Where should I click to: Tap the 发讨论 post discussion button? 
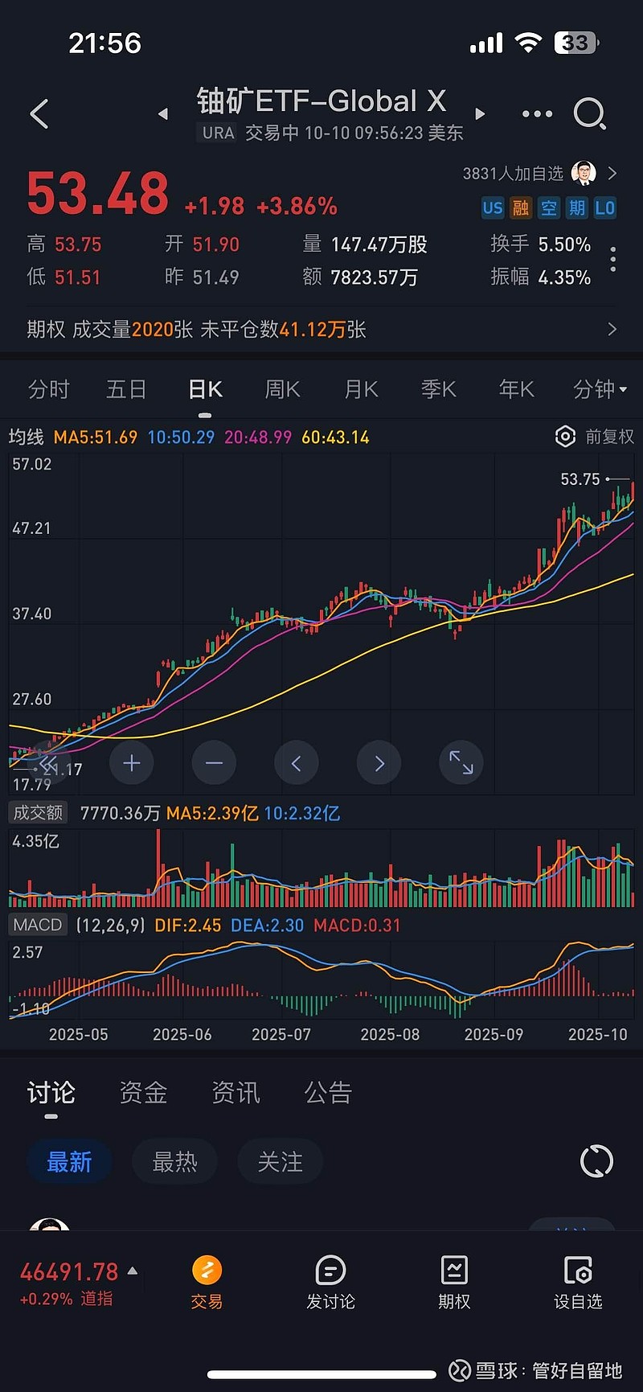click(330, 1282)
